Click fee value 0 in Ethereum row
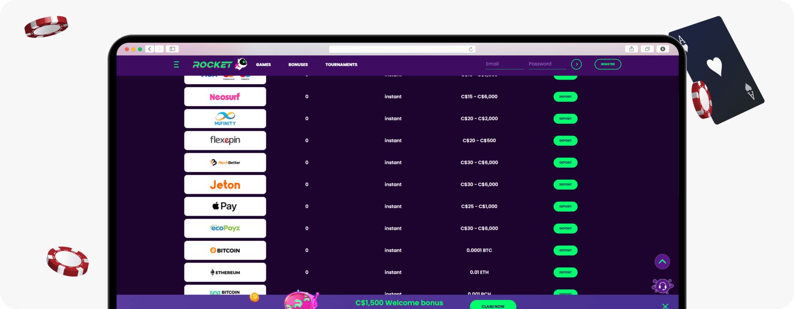This screenshot has height=309, width=794. (x=307, y=272)
